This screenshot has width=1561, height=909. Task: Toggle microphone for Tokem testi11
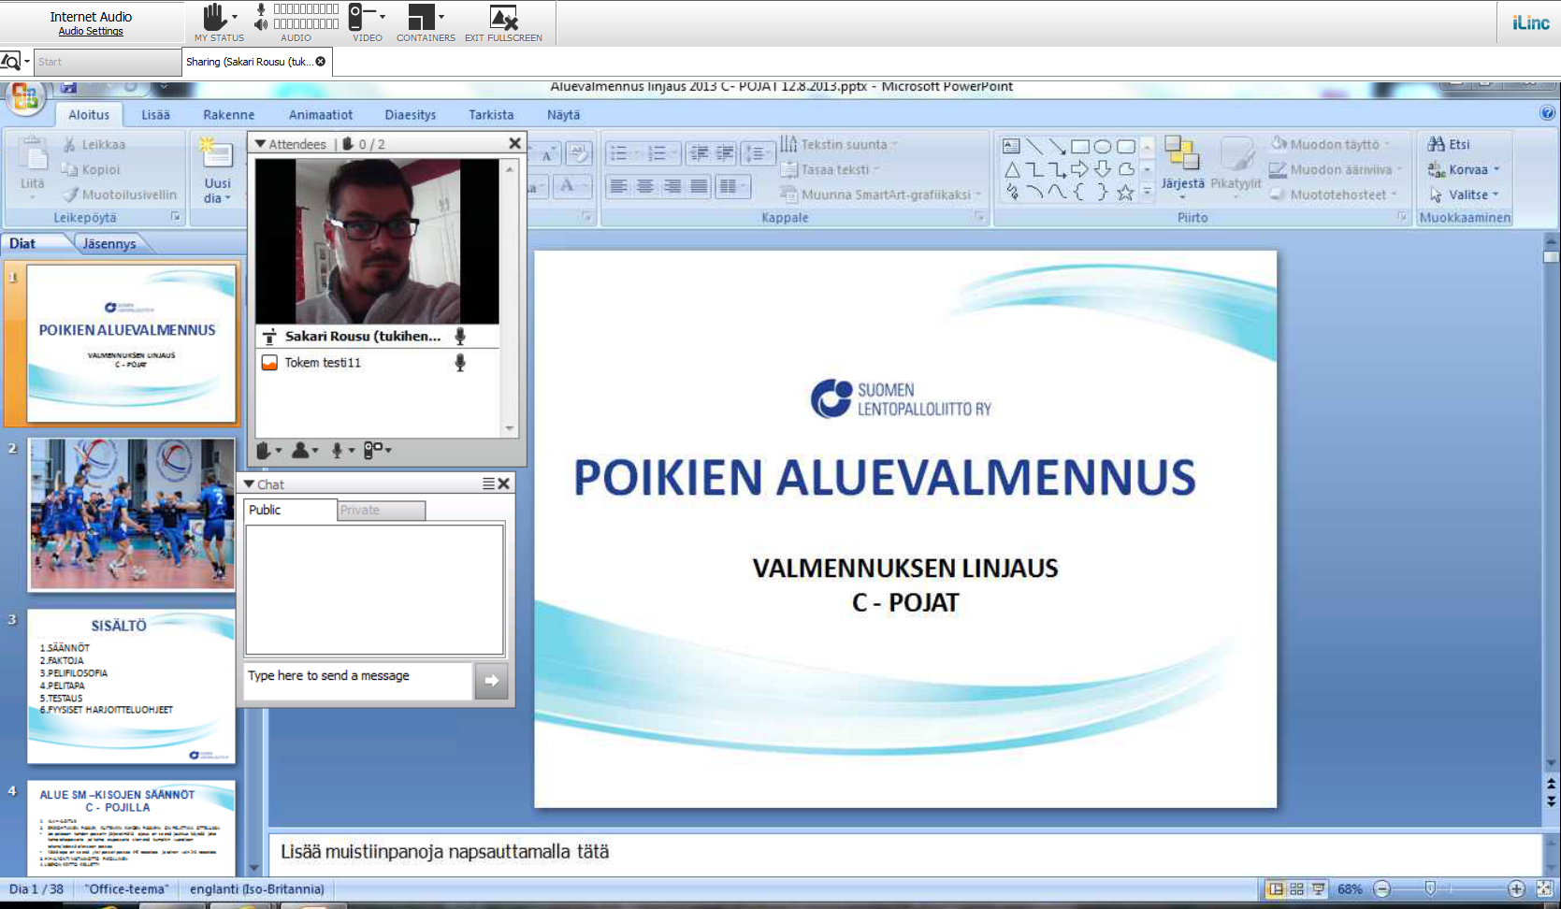pos(460,363)
